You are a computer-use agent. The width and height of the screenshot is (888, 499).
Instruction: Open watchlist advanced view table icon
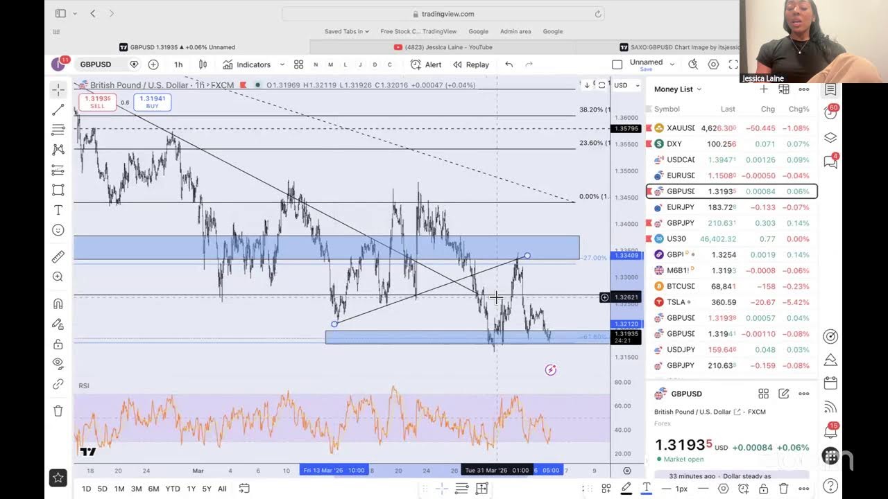click(783, 89)
